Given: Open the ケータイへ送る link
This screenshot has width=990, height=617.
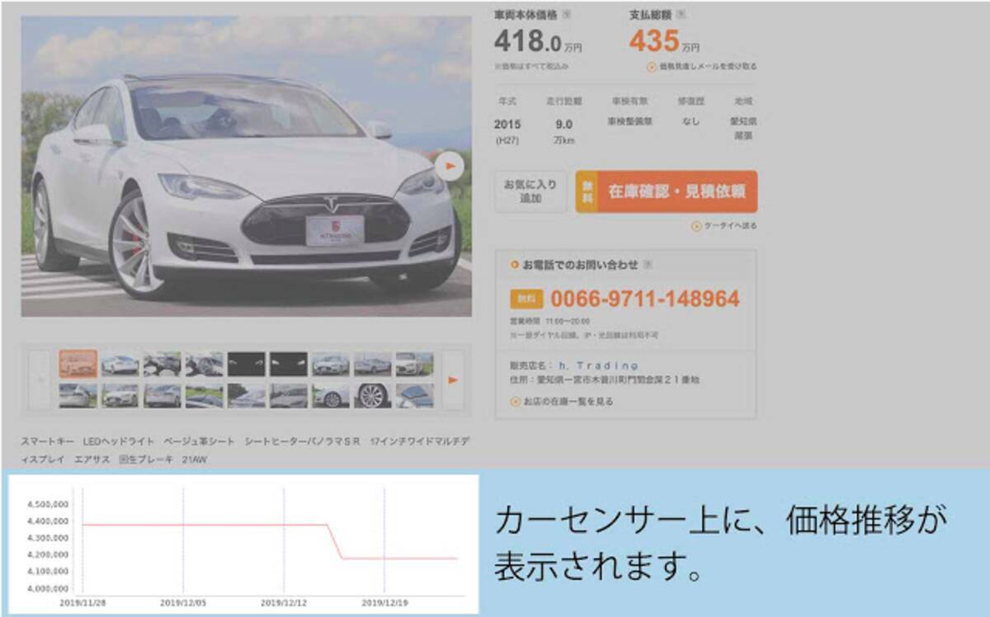Looking at the screenshot, I should click(729, 226).
